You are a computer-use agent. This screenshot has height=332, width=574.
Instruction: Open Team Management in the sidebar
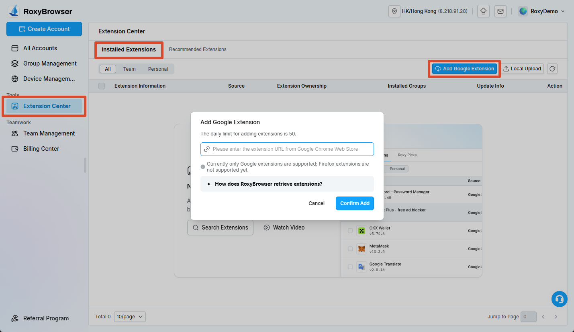coord(44,133)
